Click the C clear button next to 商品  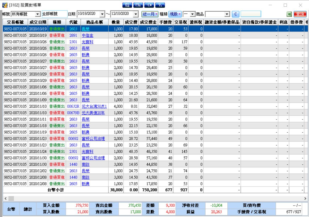click(235, 14)
